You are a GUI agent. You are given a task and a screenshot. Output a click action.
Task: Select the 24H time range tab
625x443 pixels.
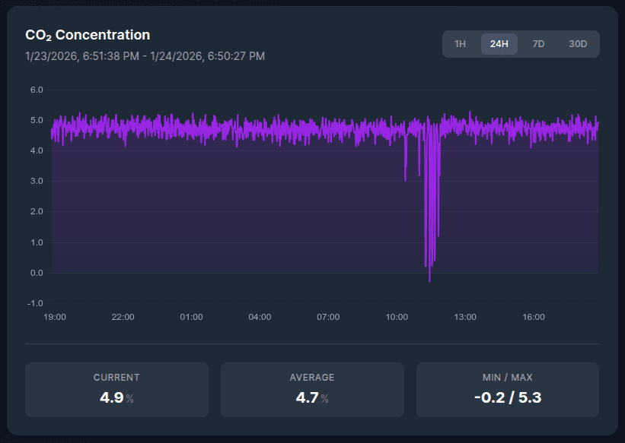tap(499, 44)
